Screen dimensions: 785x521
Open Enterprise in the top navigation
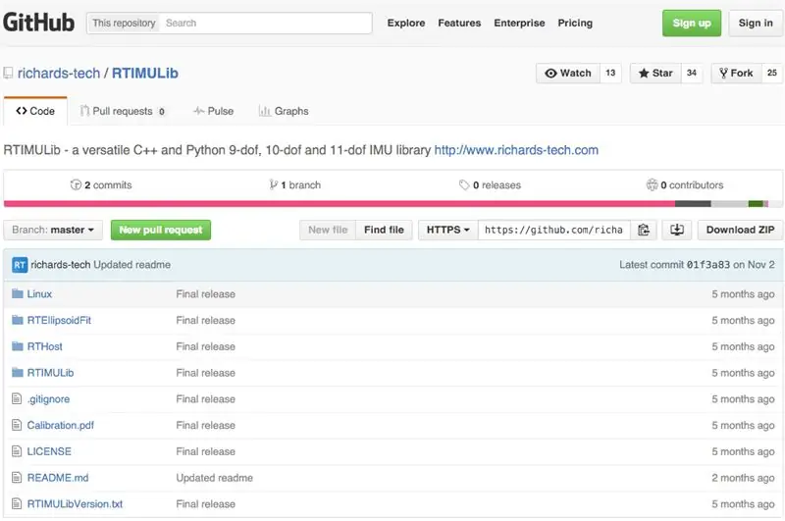coord(519,23)
